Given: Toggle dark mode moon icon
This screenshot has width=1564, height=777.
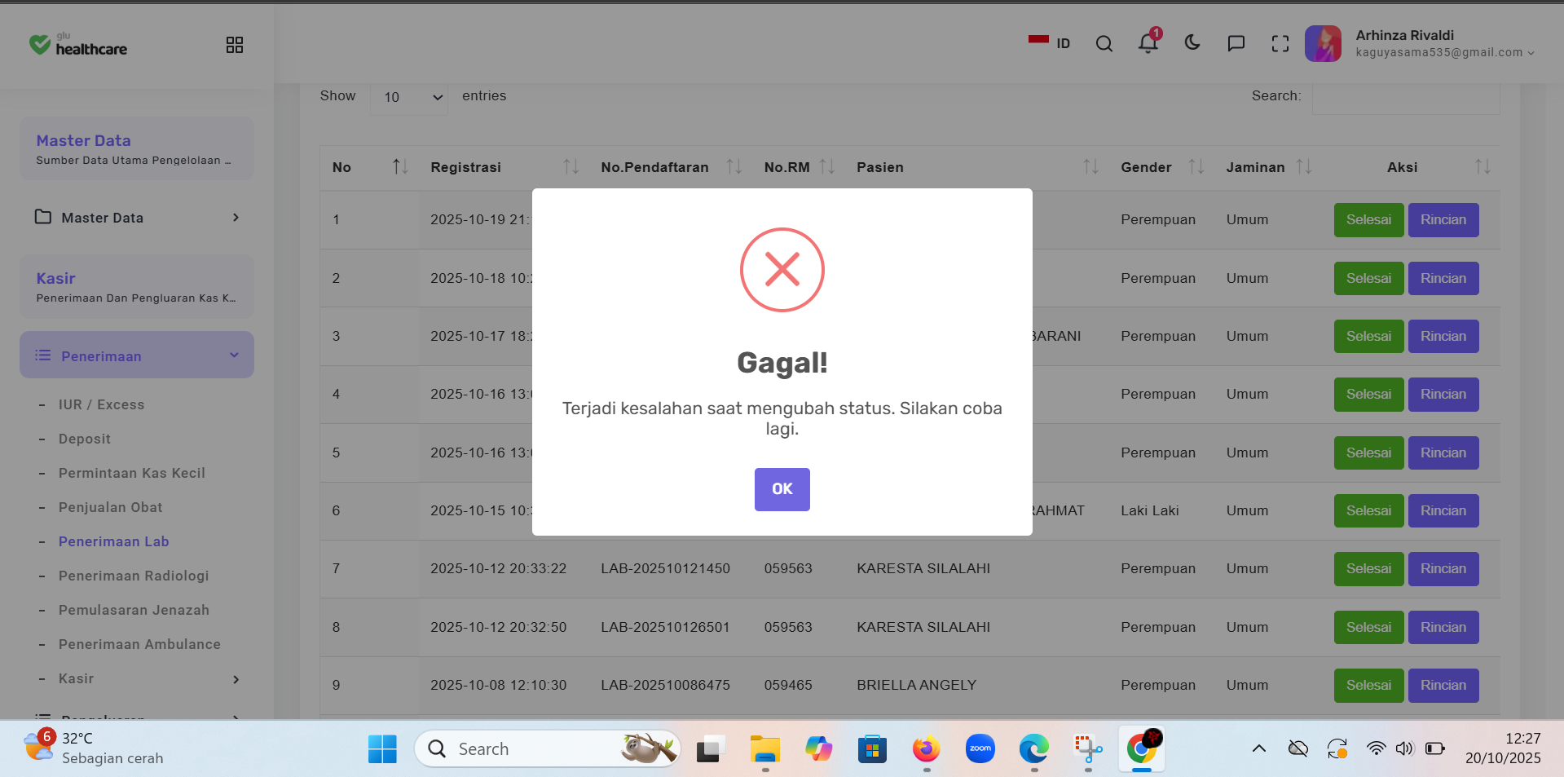Looking at the screenshot, I should (1192, 43).
